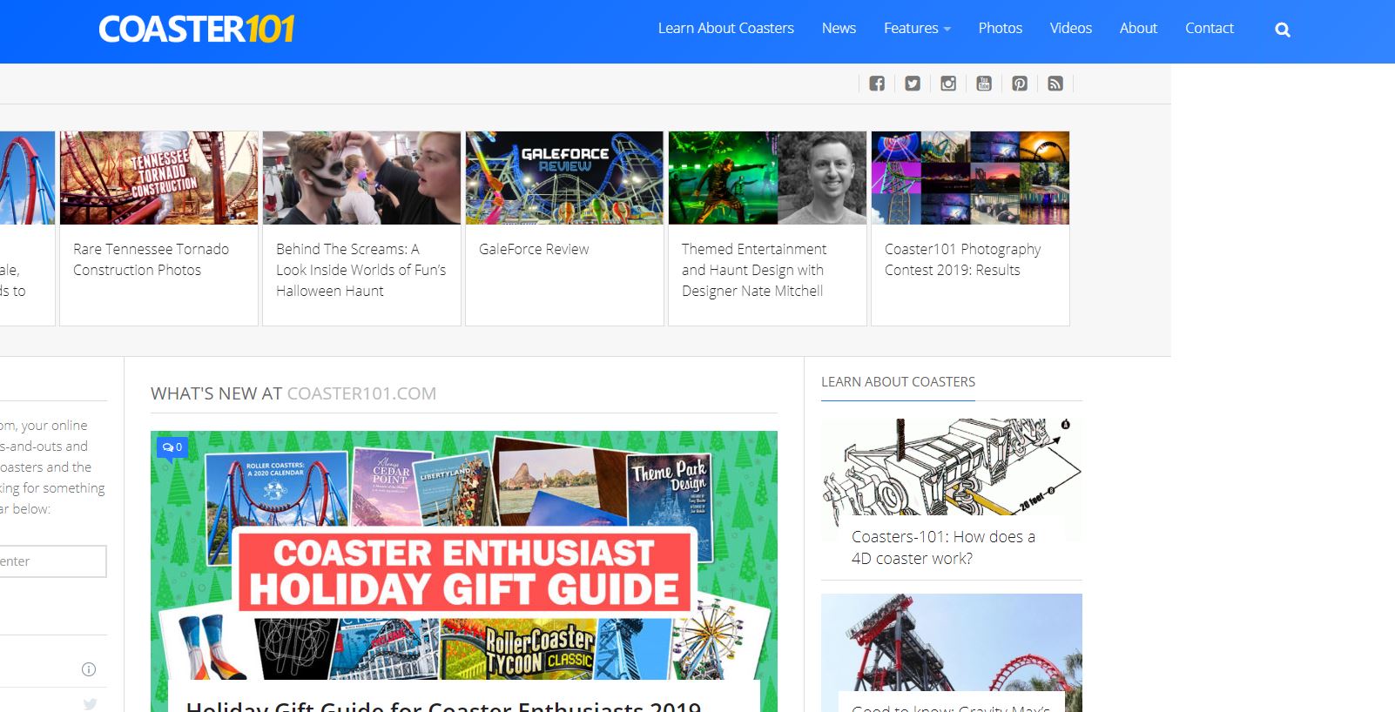The width and height of the screenshot is (1395, 712).
Task: Open the YouTube social icon
Action: click(984, 84)
